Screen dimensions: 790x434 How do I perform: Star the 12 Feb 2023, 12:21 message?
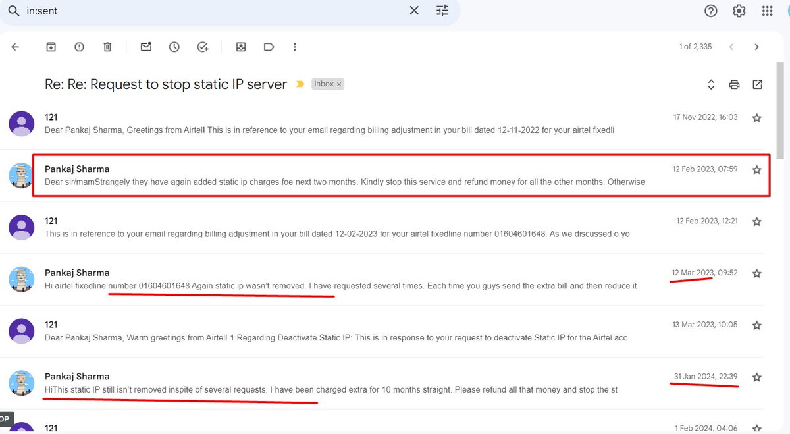pos(757,222)
